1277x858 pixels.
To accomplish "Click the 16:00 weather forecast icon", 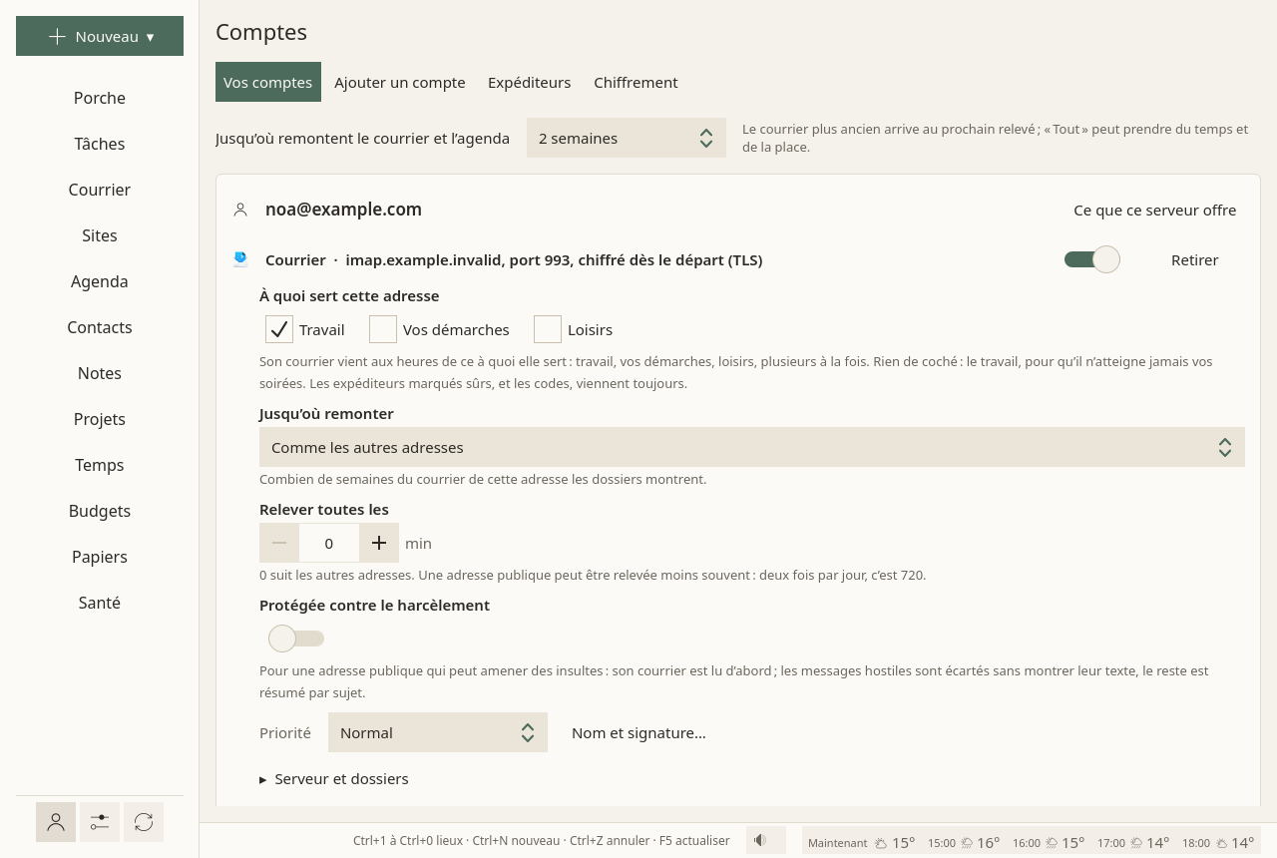I will [1051, 843].
